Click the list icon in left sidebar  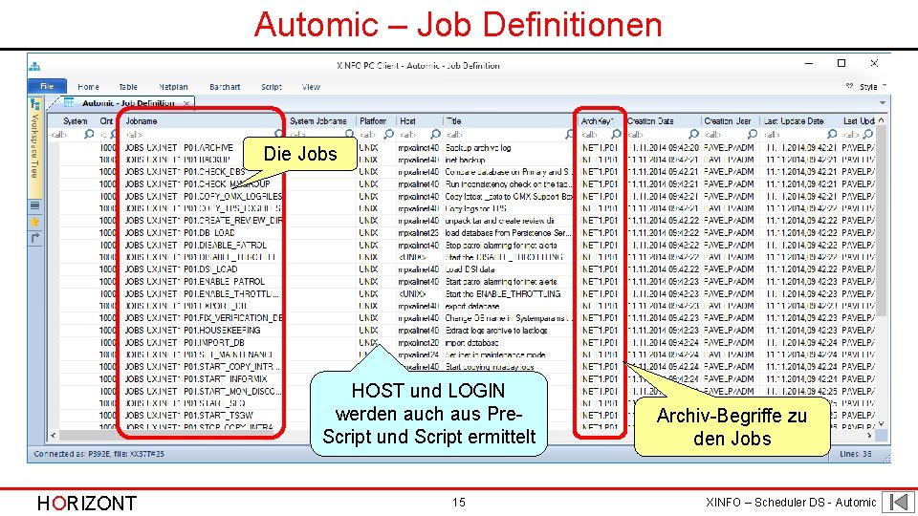click(35, 205)
